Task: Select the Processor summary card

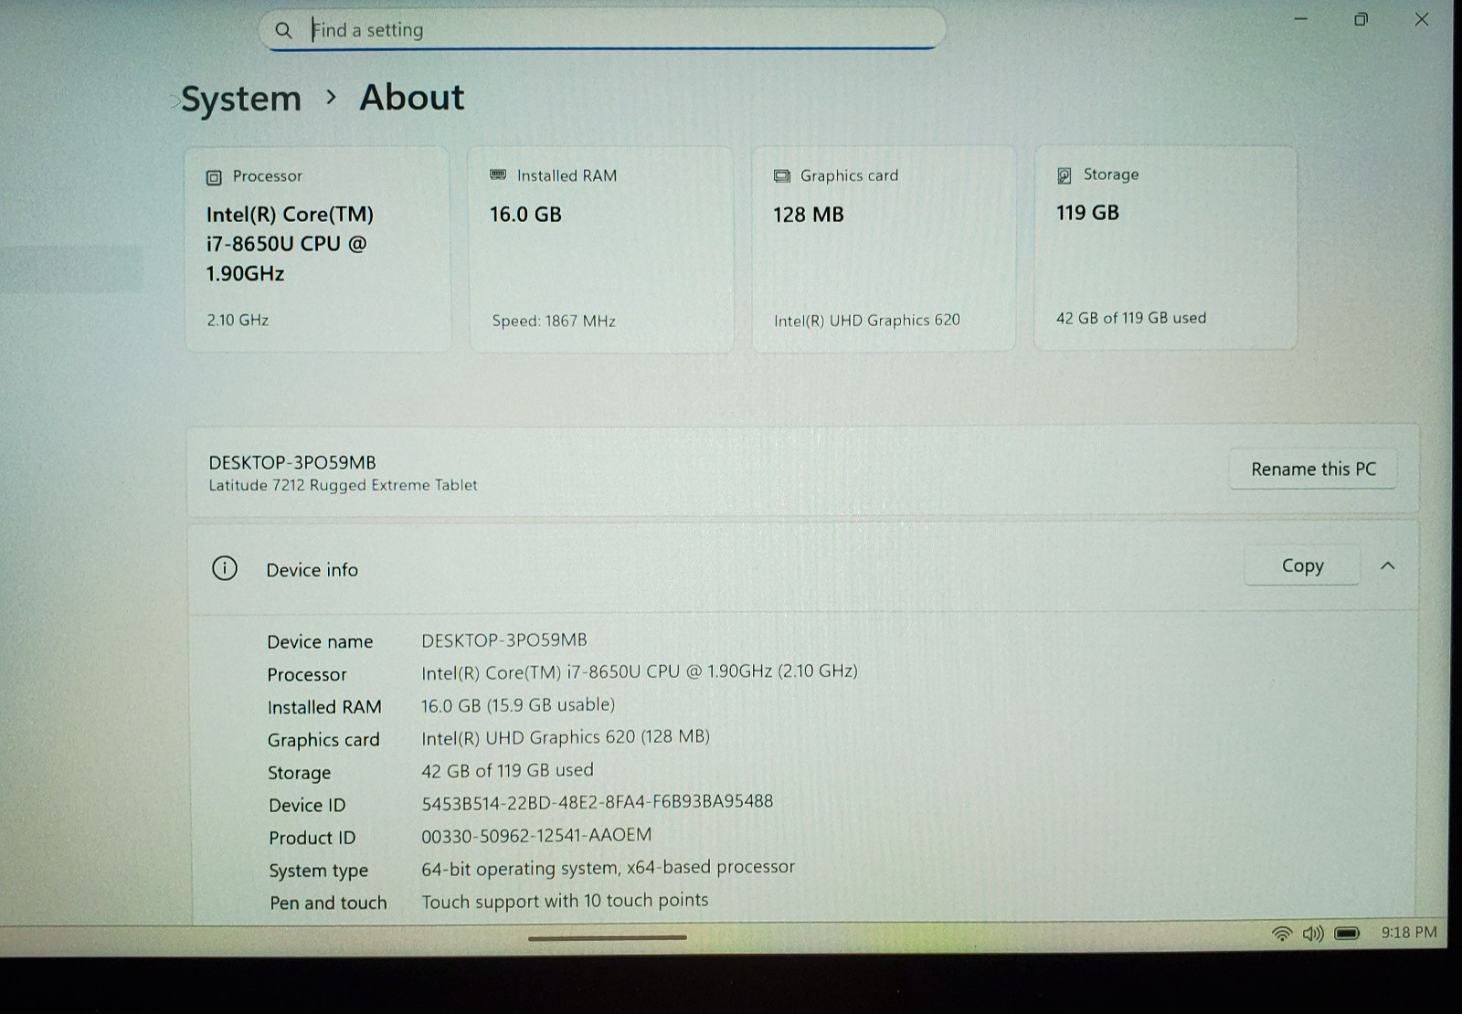Action: [x=318, y=248]
